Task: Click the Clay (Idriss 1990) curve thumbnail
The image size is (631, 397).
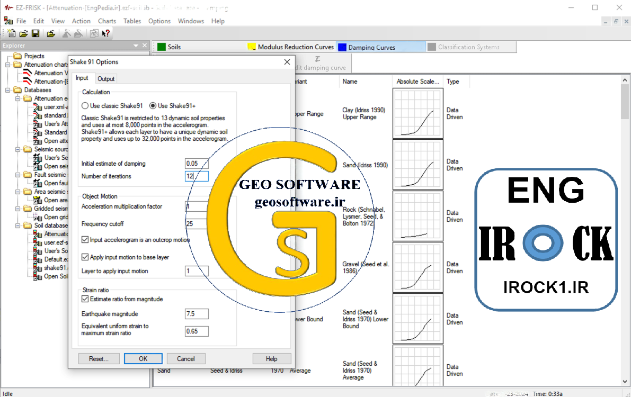Action: point(417,113)
